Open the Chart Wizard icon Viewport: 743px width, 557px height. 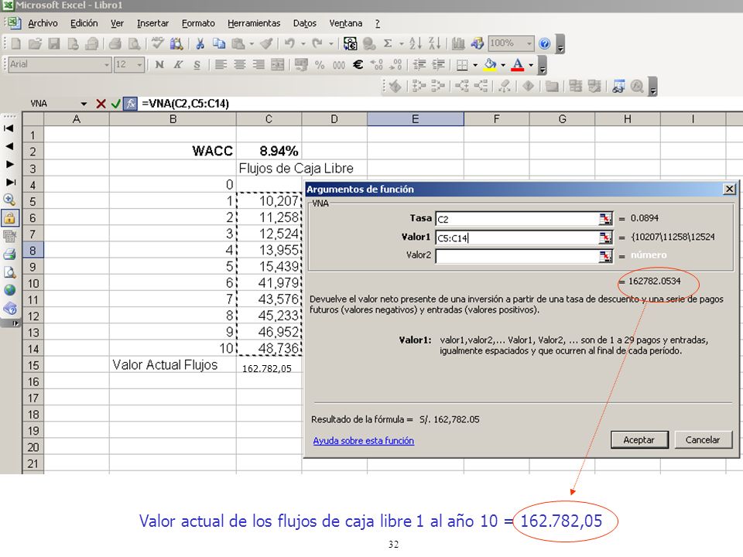458,43
